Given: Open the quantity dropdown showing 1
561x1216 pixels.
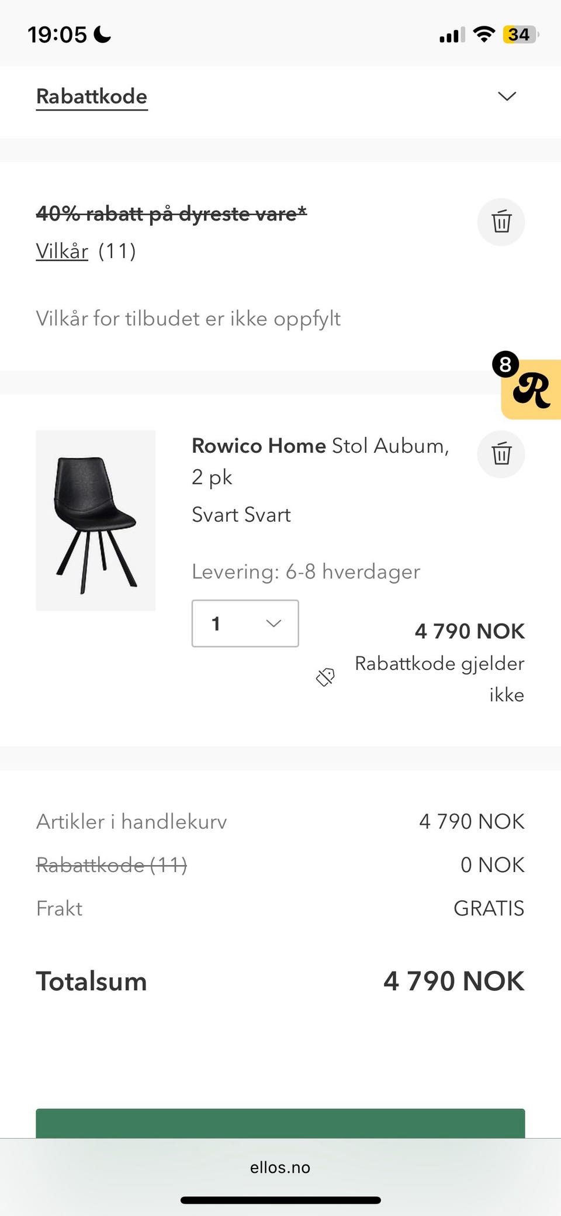Looking at the screenshot, I should tap(245, 623).
